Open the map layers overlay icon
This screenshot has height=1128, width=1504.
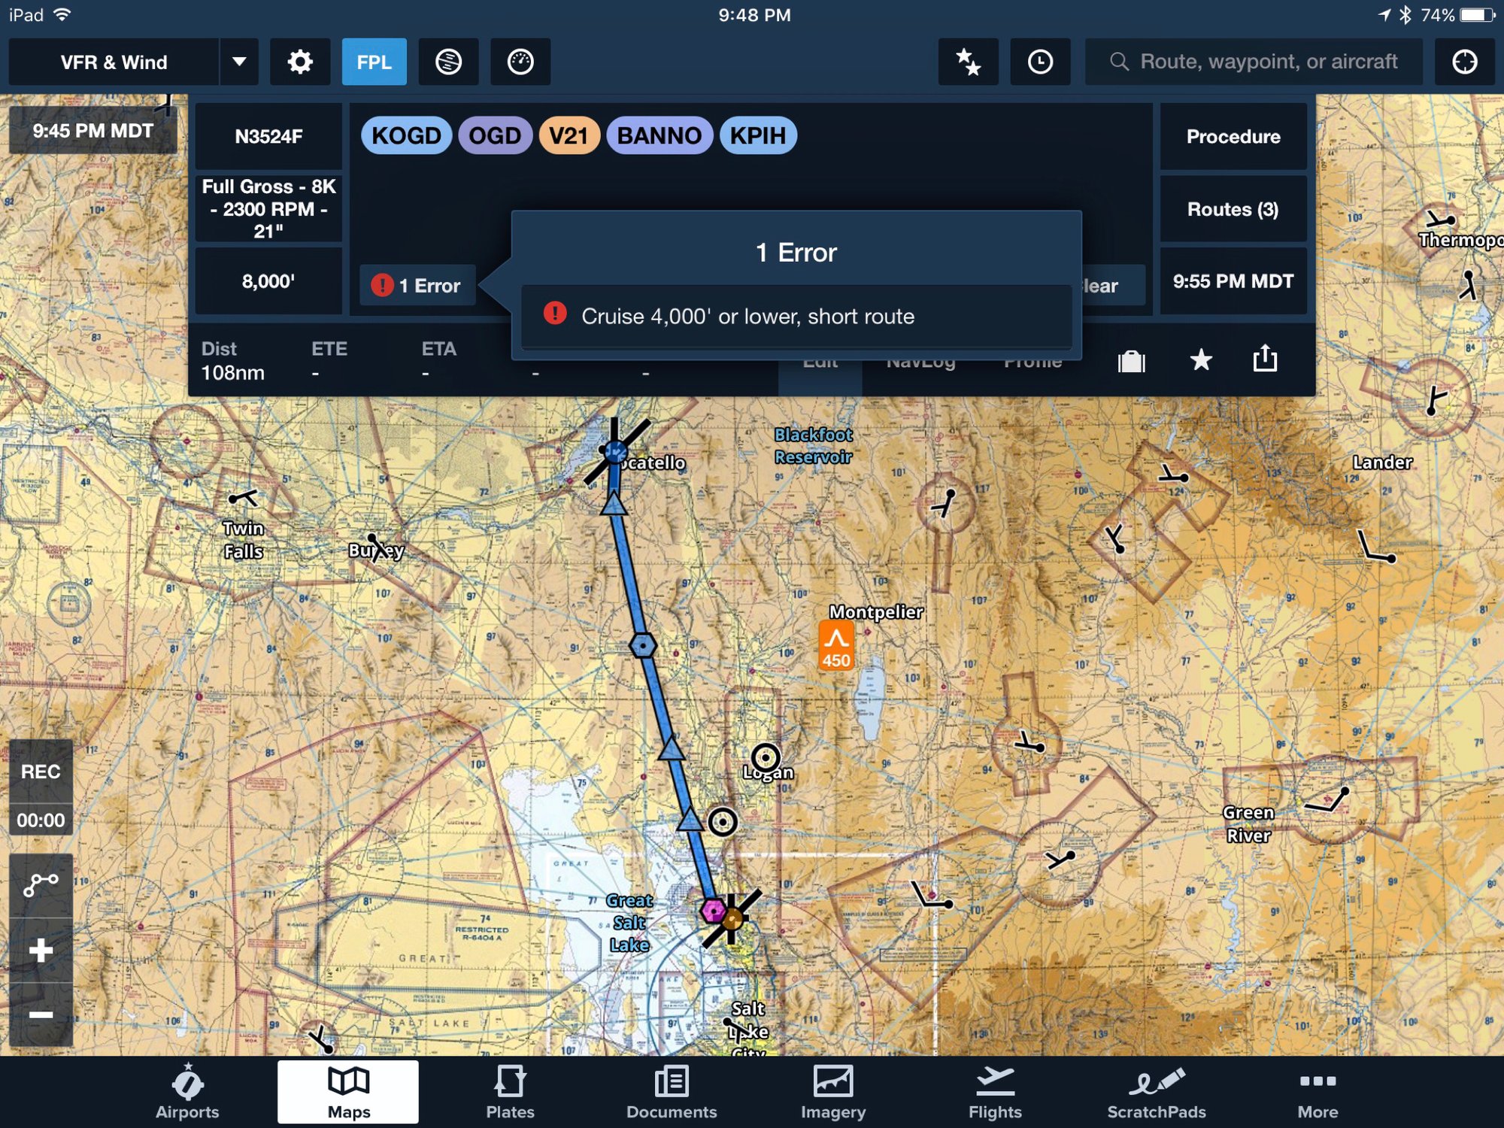(x=448, y=62)
